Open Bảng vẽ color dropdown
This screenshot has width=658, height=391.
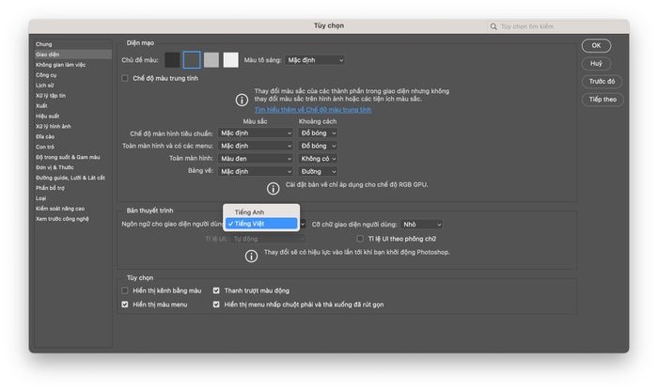(x=255, y=171)
